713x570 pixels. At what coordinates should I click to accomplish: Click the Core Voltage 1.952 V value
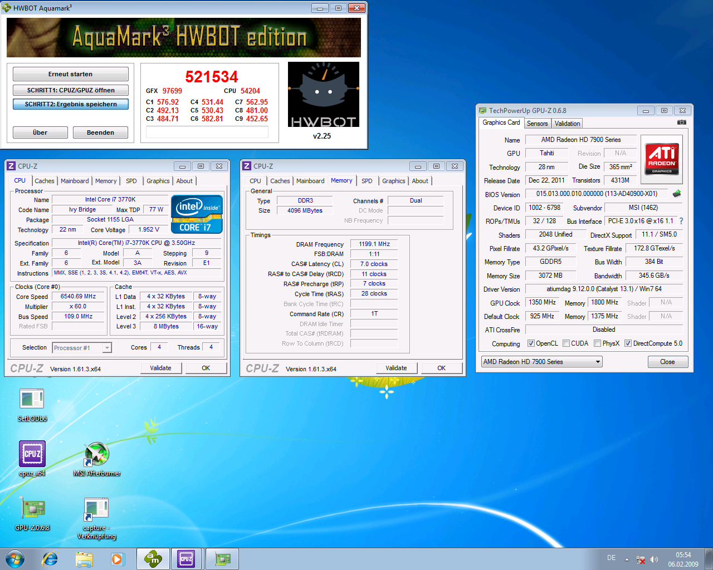pyautogui.click(x=149, y=230)
